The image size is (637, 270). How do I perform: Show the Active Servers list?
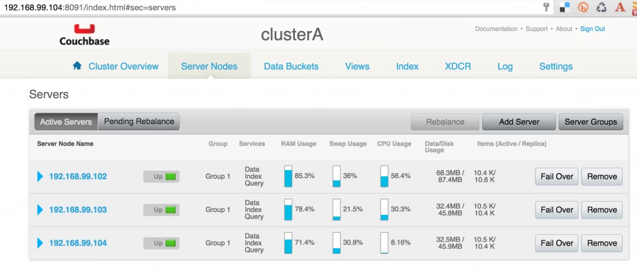[x=66, y=122]
